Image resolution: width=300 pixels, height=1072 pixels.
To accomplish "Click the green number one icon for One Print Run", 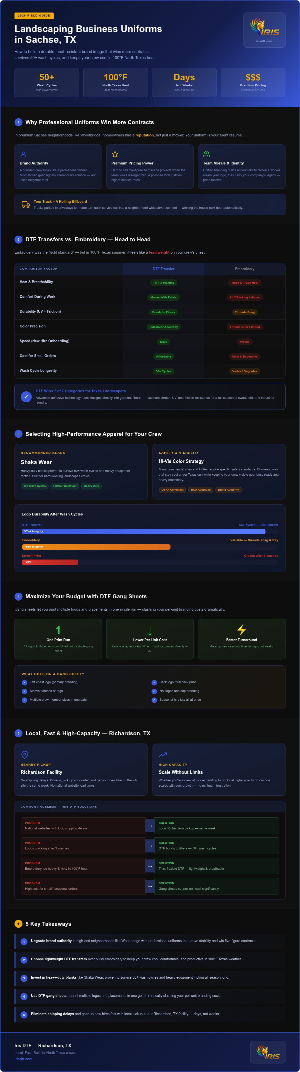I will pyautogui.click(x=58, y=630).
